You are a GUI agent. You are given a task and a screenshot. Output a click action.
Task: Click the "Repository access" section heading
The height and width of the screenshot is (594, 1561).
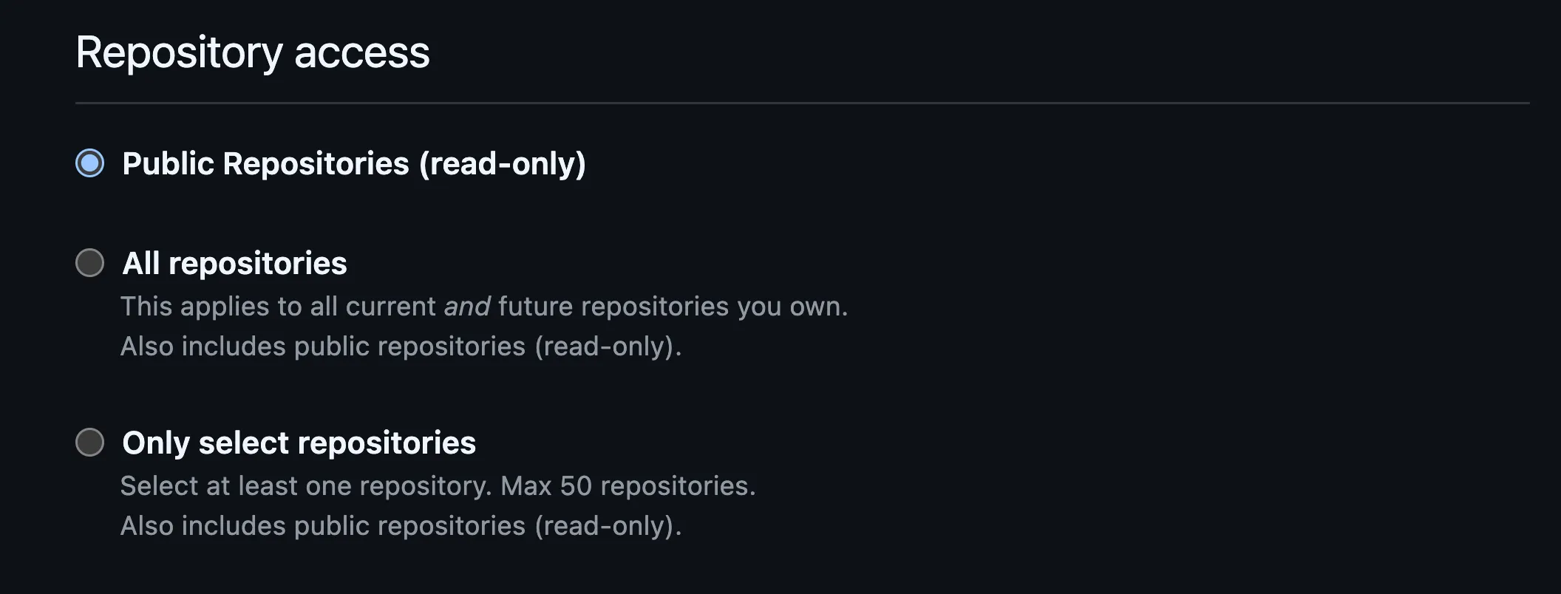click(x=252, y=52)
